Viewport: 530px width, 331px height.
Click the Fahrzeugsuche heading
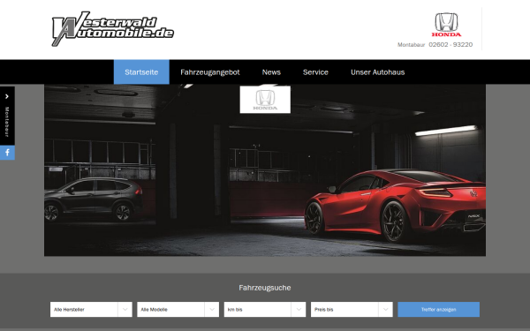coord(265,288)
